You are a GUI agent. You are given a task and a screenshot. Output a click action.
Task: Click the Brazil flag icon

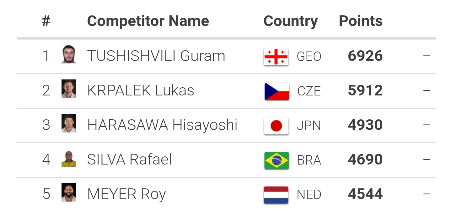click(277, 160)
